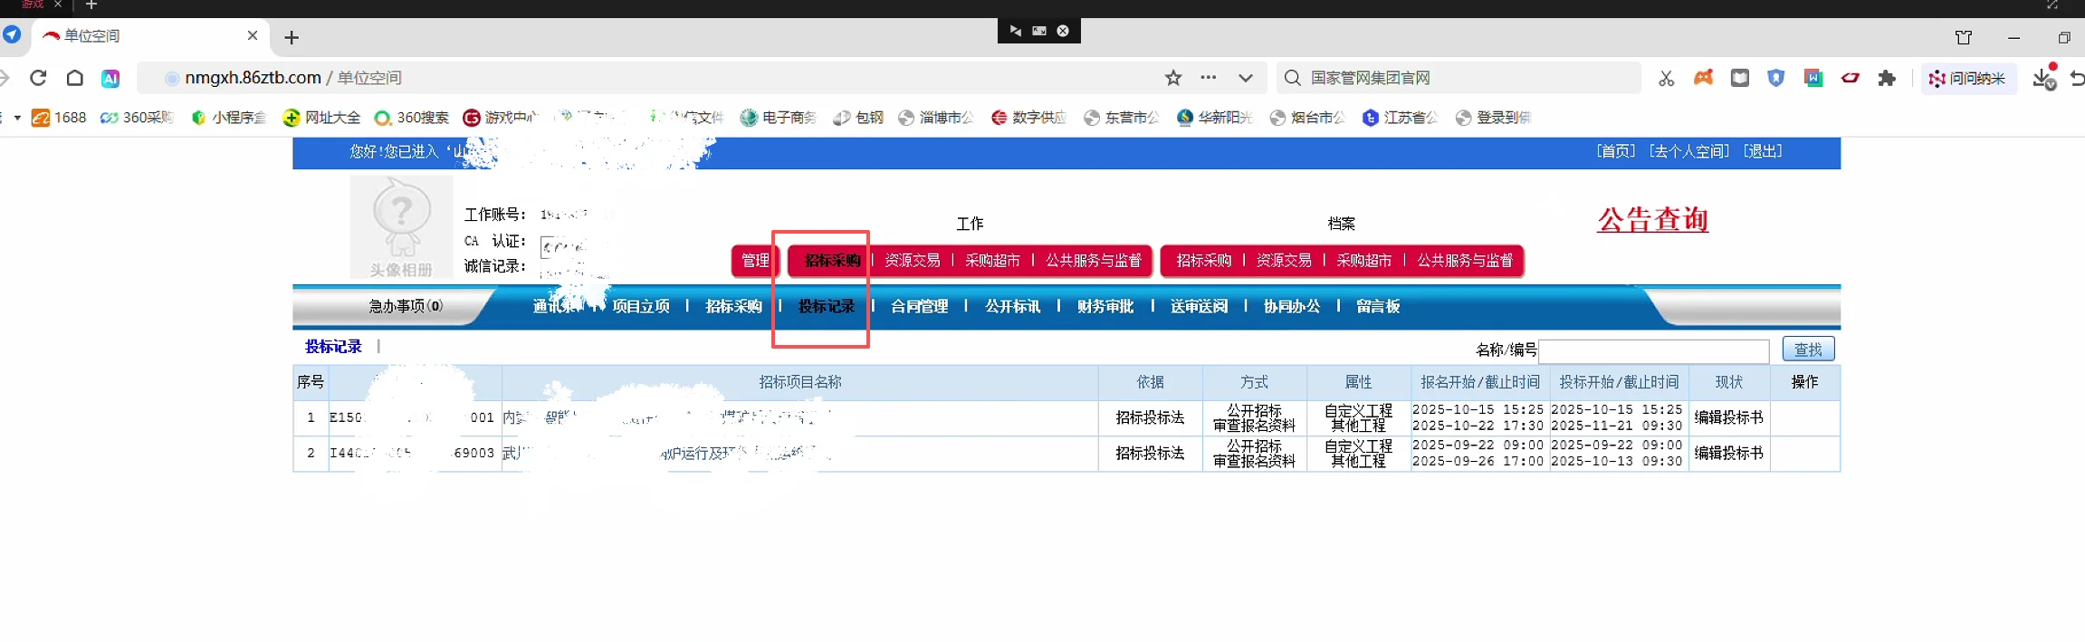2085x642 pixels.
Task: Open the three-dot more options in address bar
Action: pos(1209,78)
